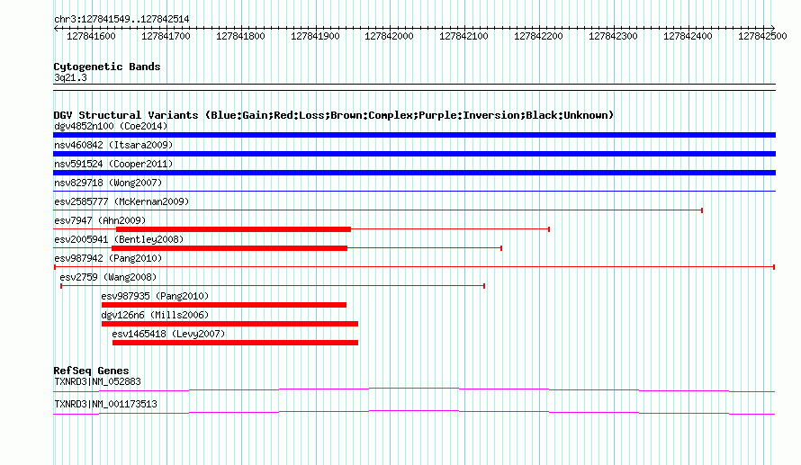The image size is (801, 465).
Task: Click the red end tick of esv2585777
Action: 702,210
